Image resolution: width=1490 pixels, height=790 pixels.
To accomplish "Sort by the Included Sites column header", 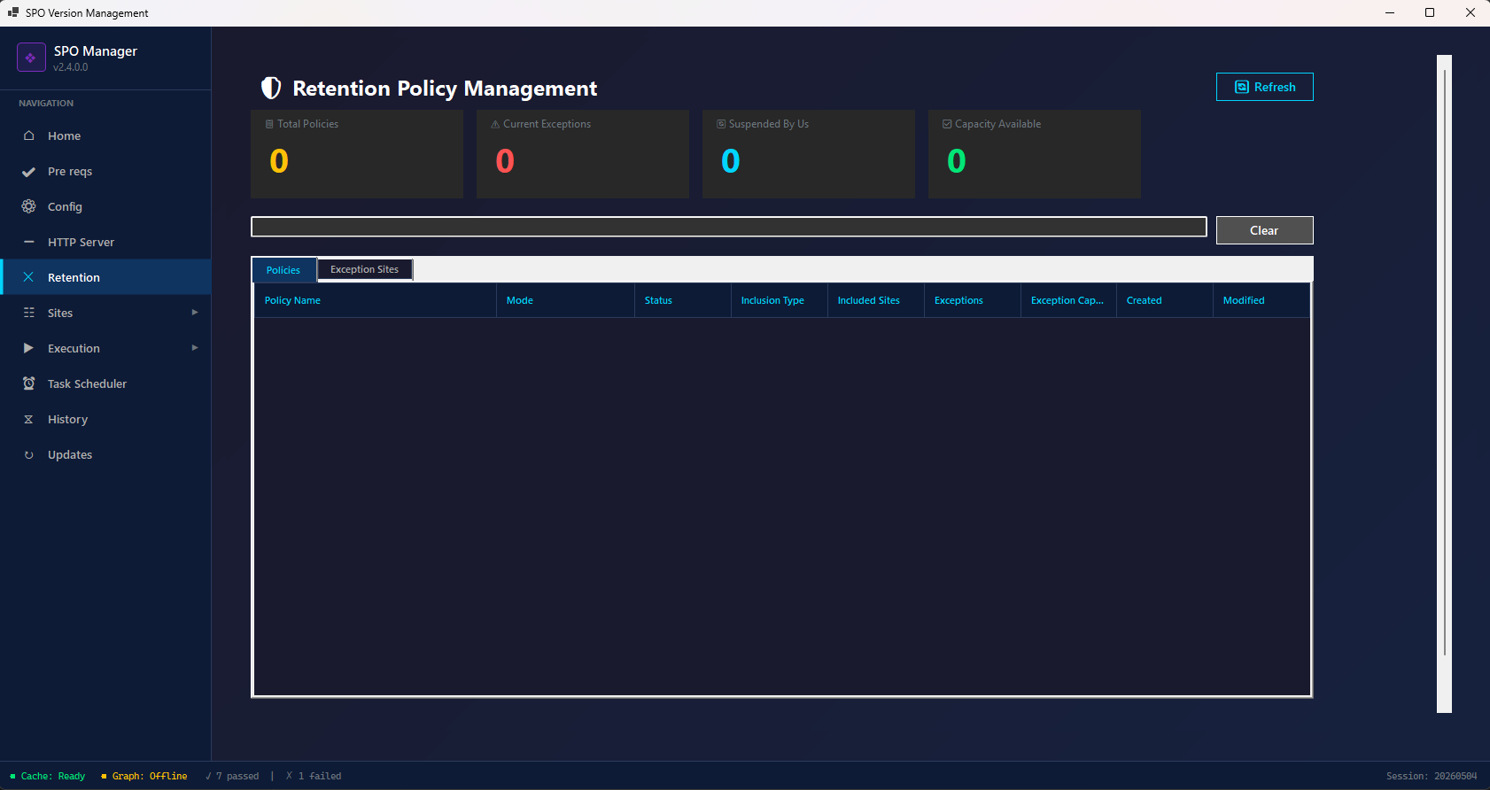I will [875, 300].
